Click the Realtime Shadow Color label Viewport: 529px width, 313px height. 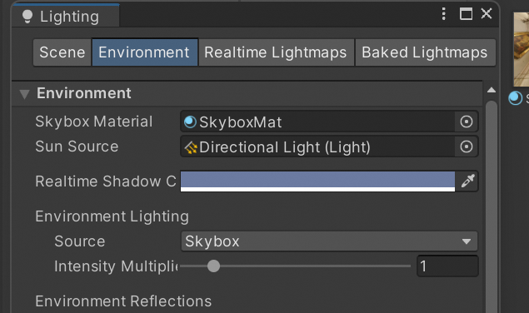click(x=106, y=181)
